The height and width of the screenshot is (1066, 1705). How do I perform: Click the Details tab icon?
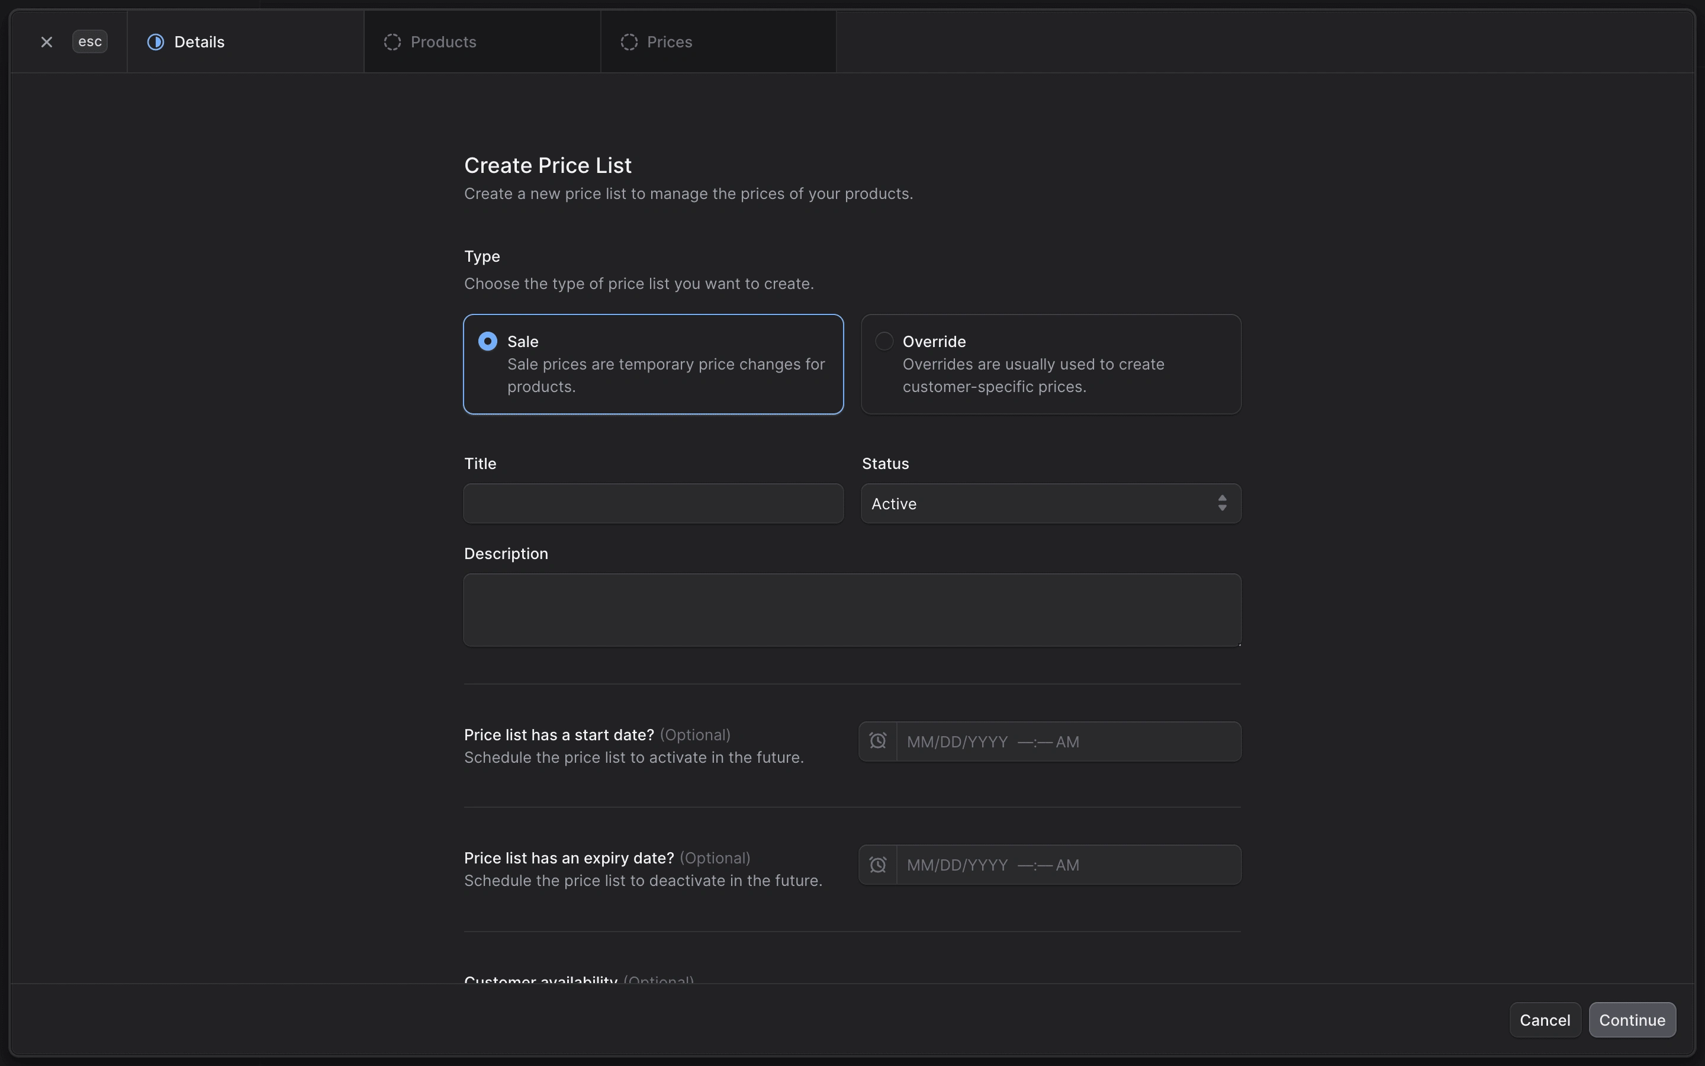(x=153, y=40)
